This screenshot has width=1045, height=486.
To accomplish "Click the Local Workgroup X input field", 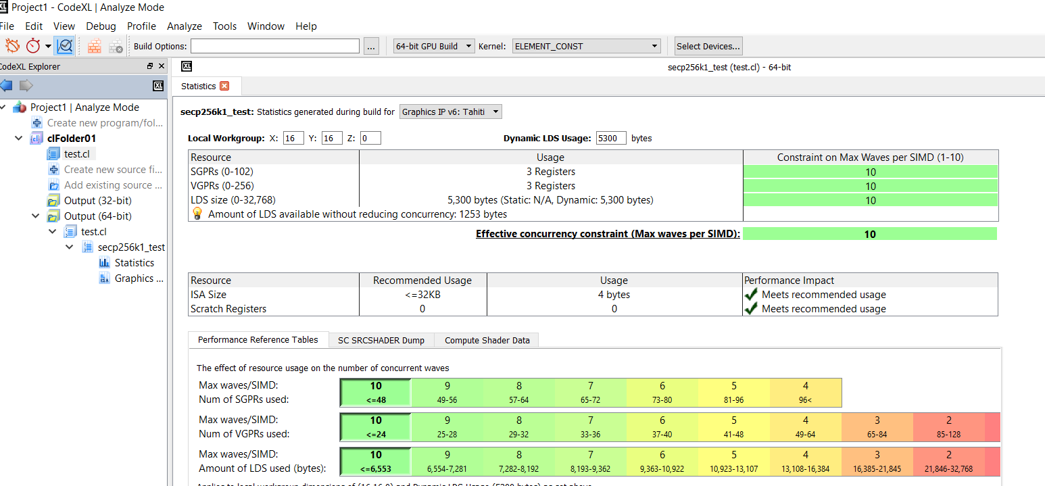I will coord(293,138).
